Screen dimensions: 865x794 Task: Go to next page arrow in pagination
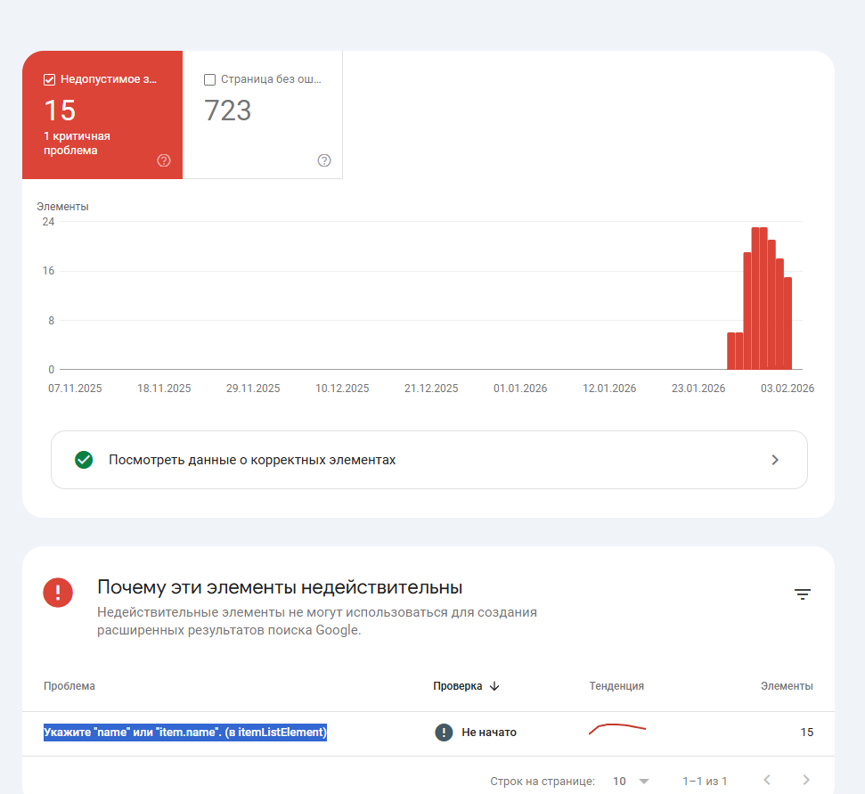click(x=806, y=780)
